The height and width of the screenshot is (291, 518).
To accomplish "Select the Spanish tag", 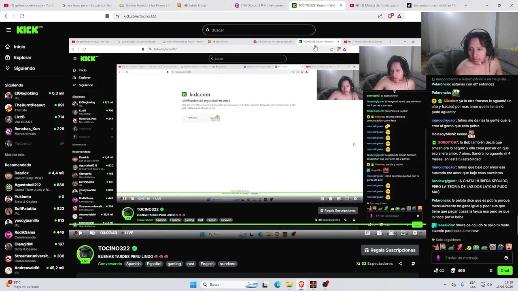I will click(133, 264).
